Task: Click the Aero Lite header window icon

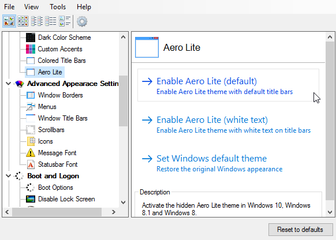Action: coord(147,47)
